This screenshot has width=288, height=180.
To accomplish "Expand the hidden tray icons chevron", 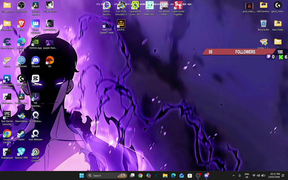I will click(x=234, y=175).
